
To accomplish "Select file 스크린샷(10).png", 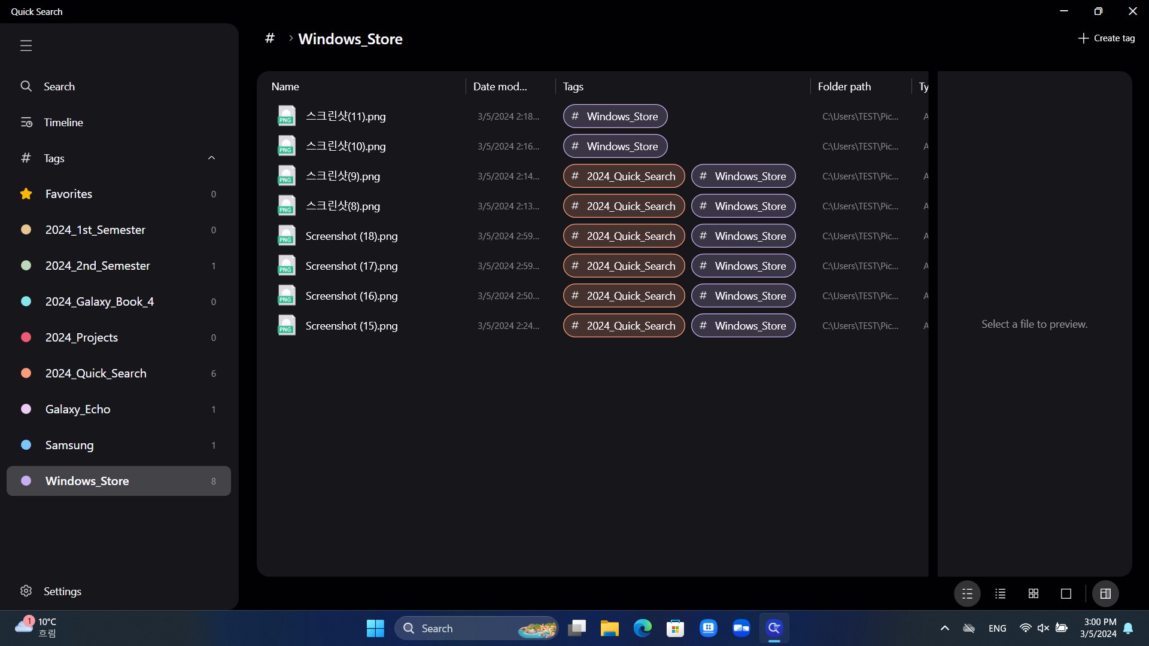I will coord(345,146).
